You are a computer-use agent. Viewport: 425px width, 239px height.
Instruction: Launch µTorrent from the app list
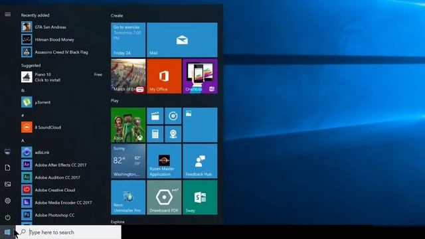click(62, 102)
